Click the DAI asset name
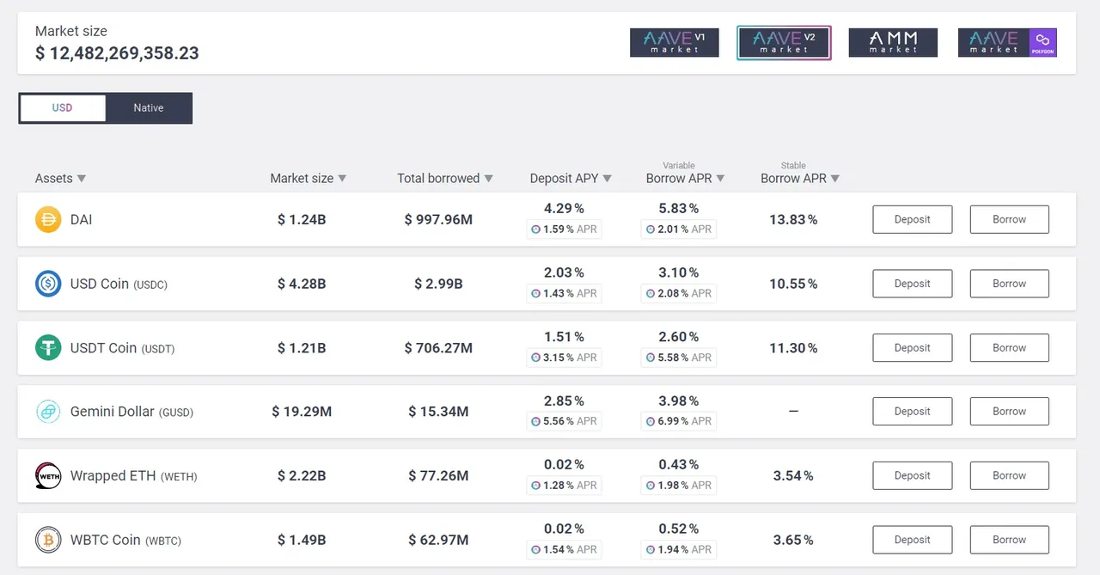The height and width of the screenshot is (575, 1100). click(81, 220)
